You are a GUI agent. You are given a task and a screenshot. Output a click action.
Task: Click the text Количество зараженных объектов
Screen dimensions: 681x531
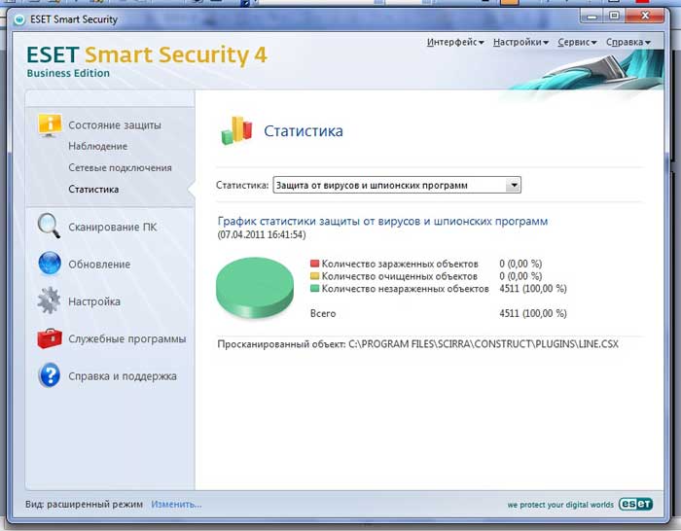pos(400,264)
